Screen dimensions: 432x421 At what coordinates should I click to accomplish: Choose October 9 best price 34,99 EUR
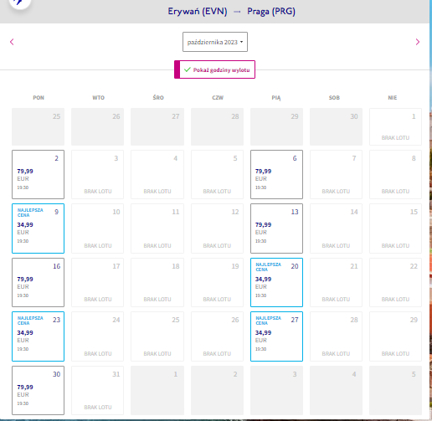(38, 228)
